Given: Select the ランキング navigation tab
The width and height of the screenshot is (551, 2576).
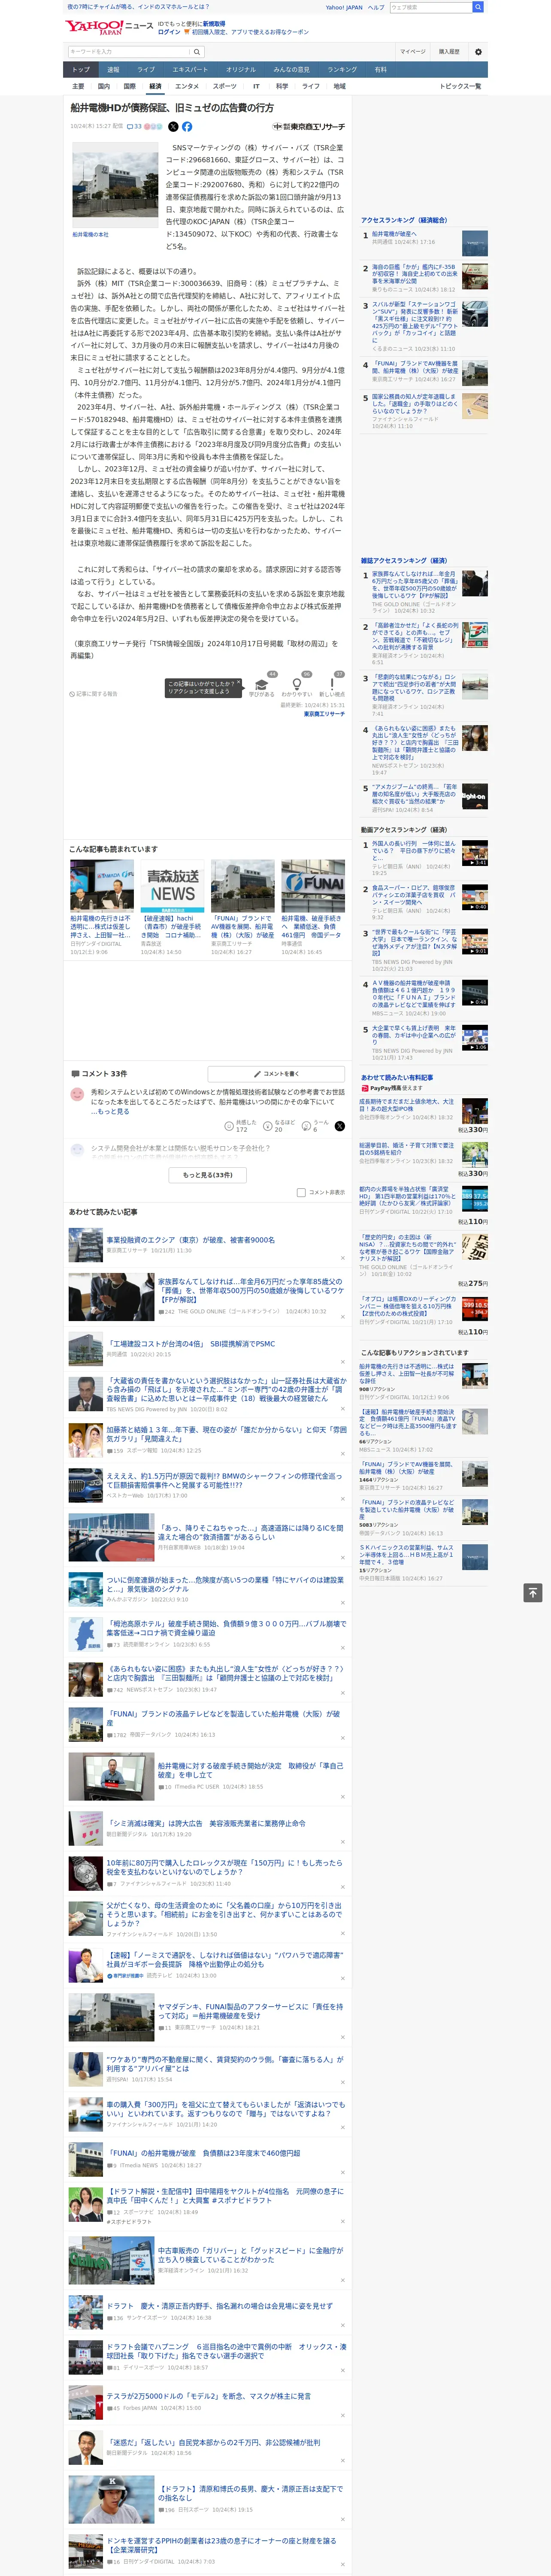Looking at the screenshot, I should pyautogui.click(x=342, y=70).
